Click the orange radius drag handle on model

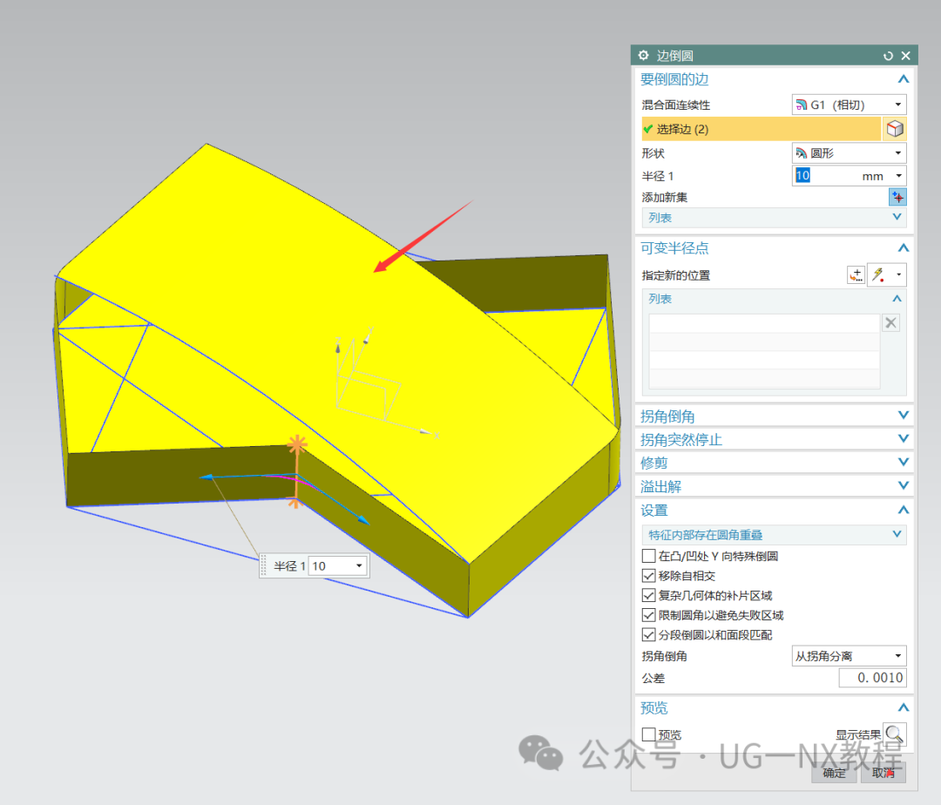(x=296, y=444)
